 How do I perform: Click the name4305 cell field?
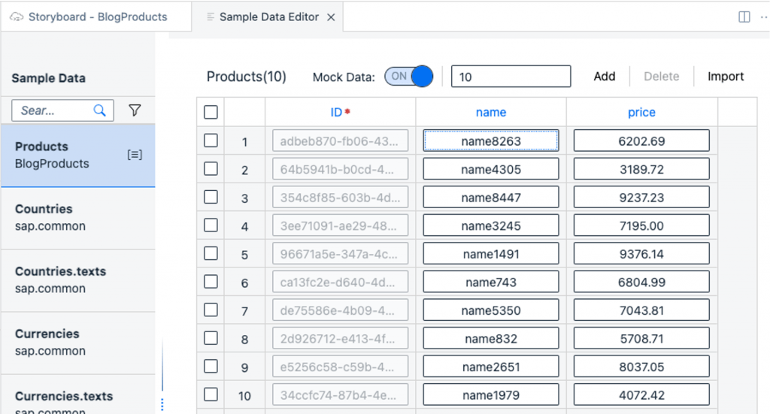[x=490, y=169]
